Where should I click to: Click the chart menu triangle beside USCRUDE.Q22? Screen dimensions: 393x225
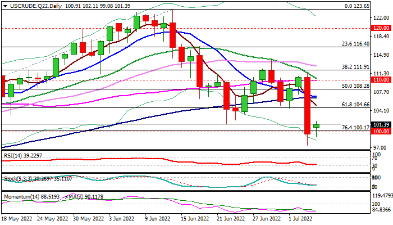click(5, 5)
